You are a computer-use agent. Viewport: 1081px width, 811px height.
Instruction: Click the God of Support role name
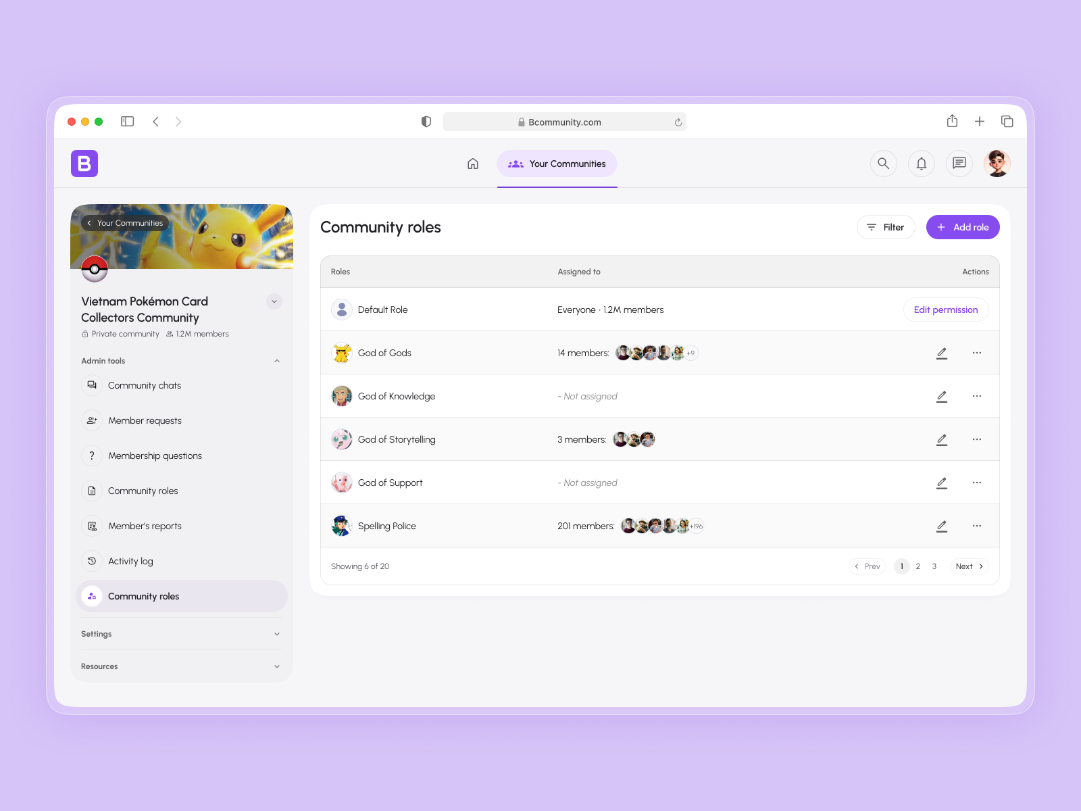(x=391, y=483)
